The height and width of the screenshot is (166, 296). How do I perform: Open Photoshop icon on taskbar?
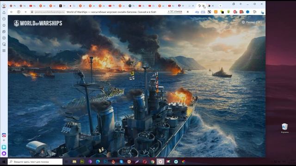tap(106, 162)
